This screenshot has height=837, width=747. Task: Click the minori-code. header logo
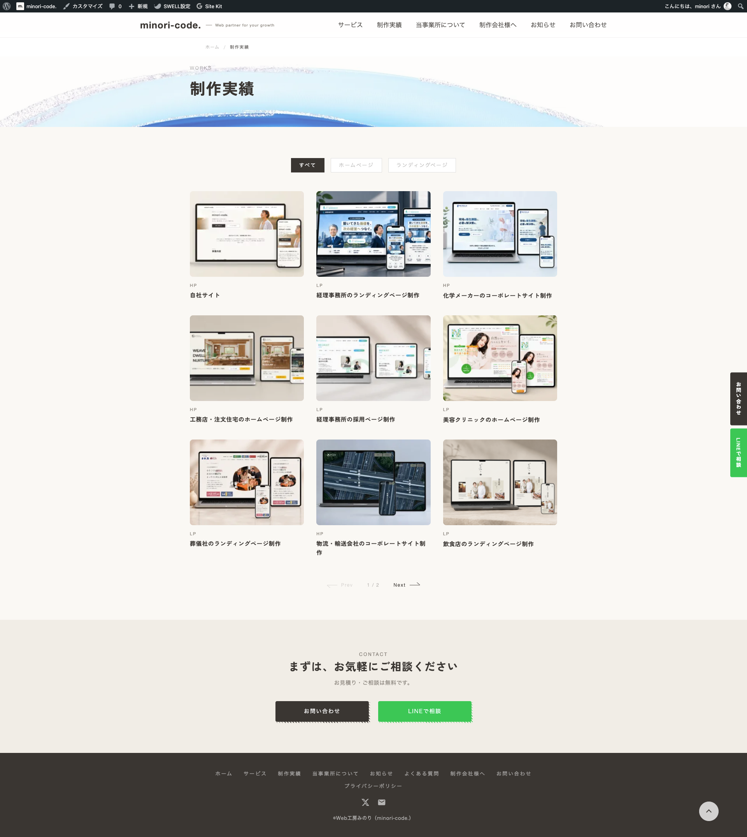[170, 25]
